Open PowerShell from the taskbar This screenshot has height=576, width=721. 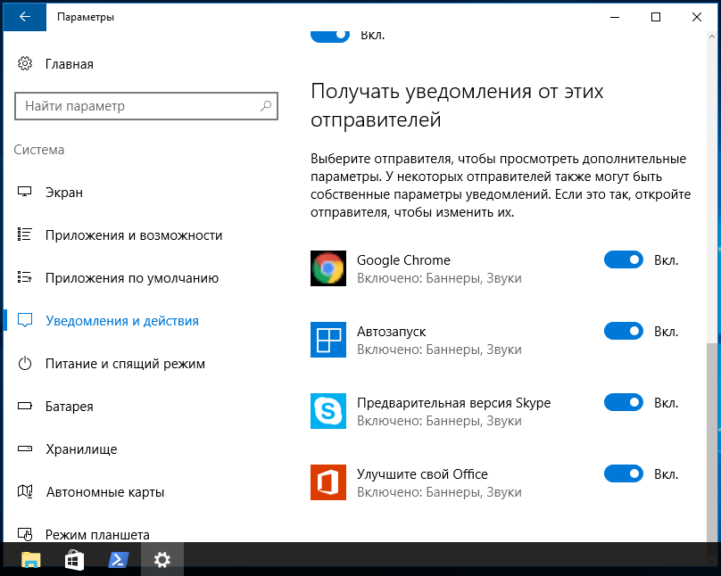tap(118, 559)
